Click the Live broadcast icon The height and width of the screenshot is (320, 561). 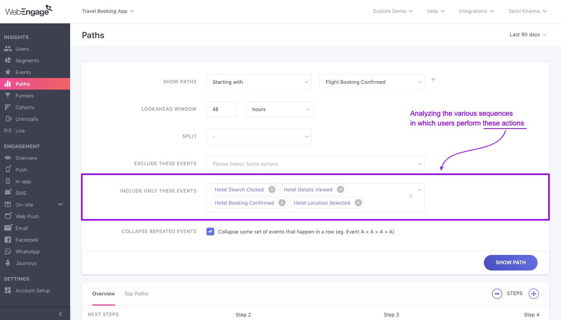point(8,131)
